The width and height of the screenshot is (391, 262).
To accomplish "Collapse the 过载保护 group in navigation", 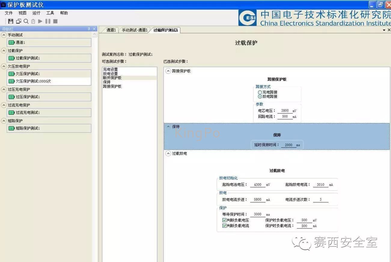I will (4, 51).
